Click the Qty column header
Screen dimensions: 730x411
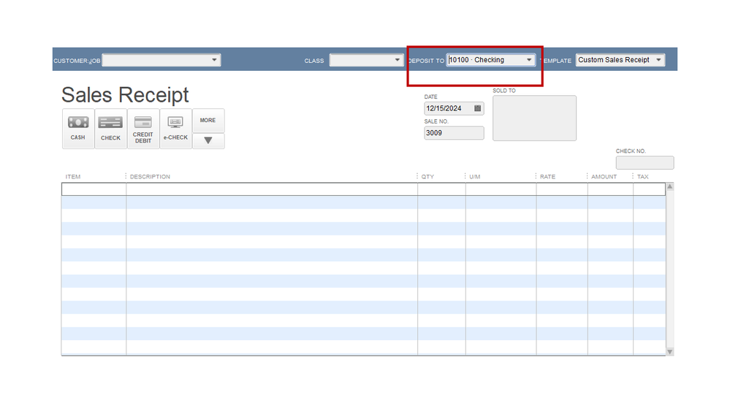427,176
